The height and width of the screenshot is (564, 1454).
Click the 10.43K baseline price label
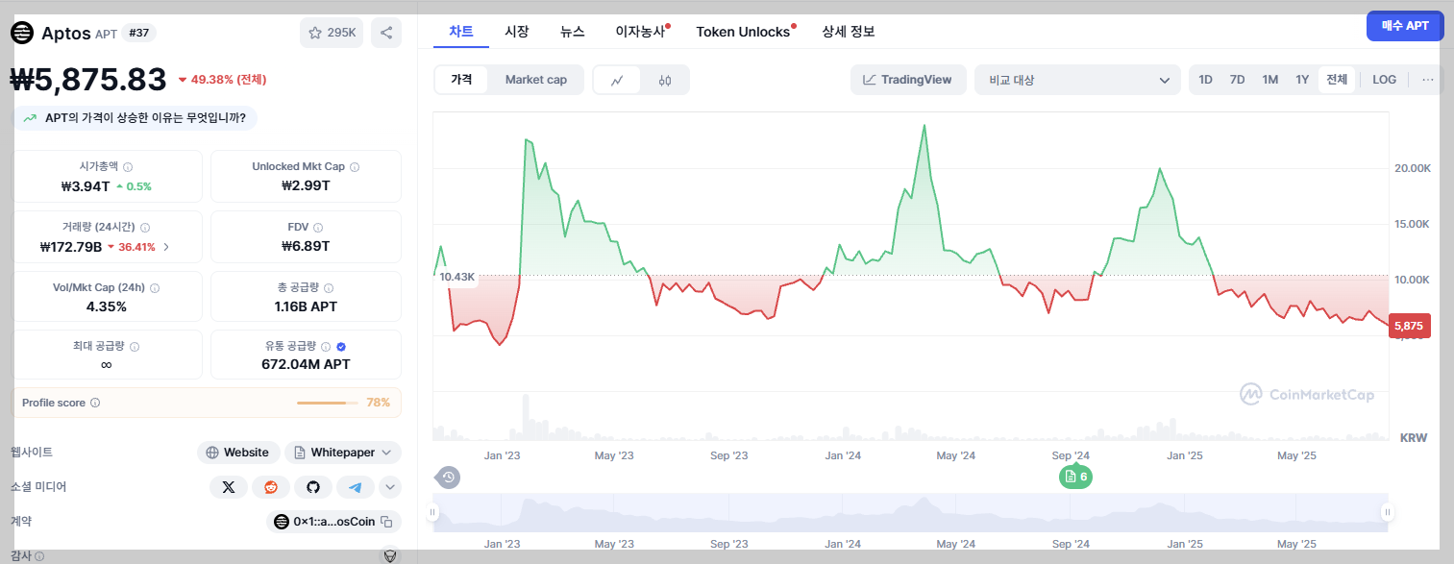[x=457, y=277]
